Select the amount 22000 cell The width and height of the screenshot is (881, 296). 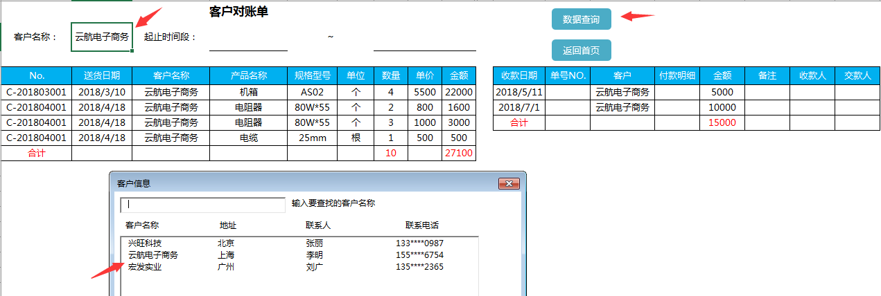point(459,92)
